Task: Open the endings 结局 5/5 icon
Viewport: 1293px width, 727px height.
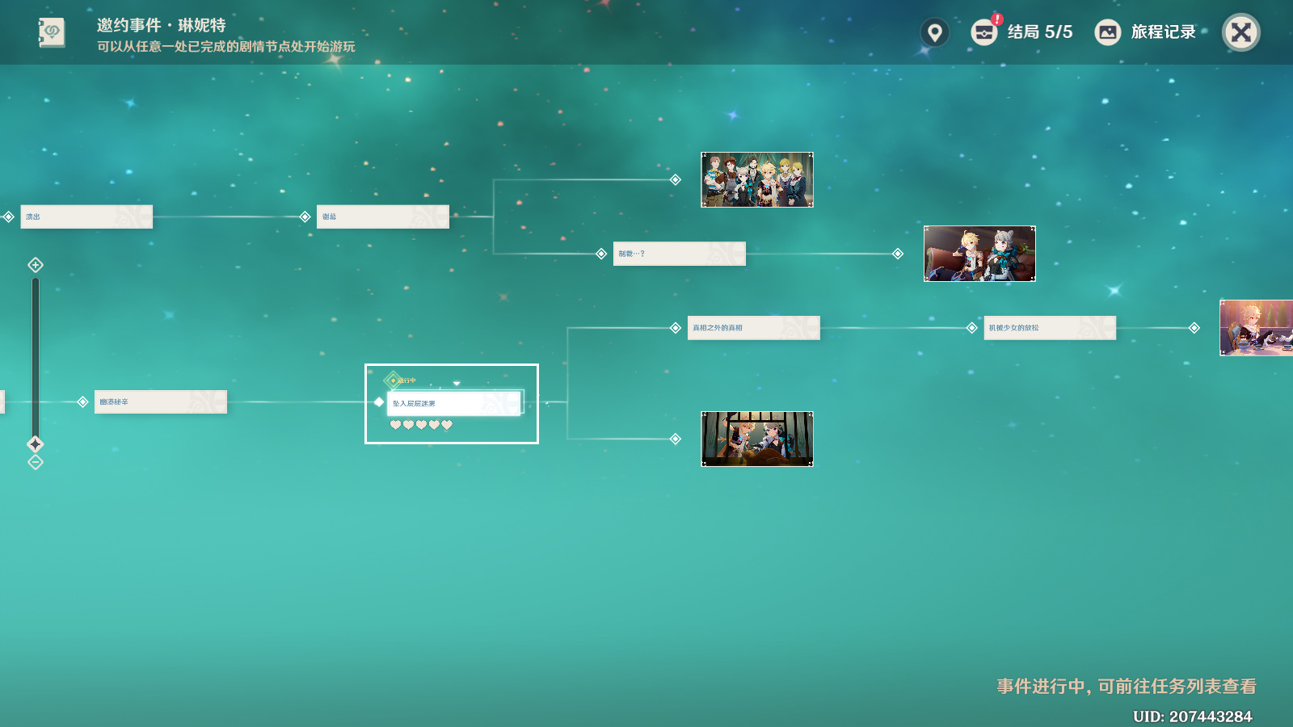Action: click(983, 32)
